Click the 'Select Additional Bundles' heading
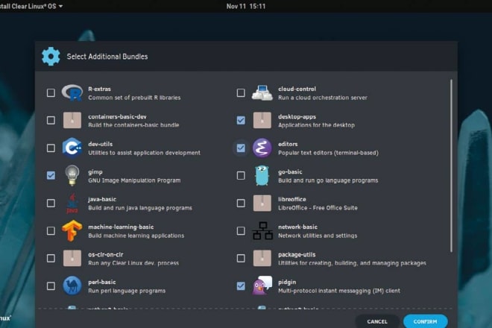 107,57
